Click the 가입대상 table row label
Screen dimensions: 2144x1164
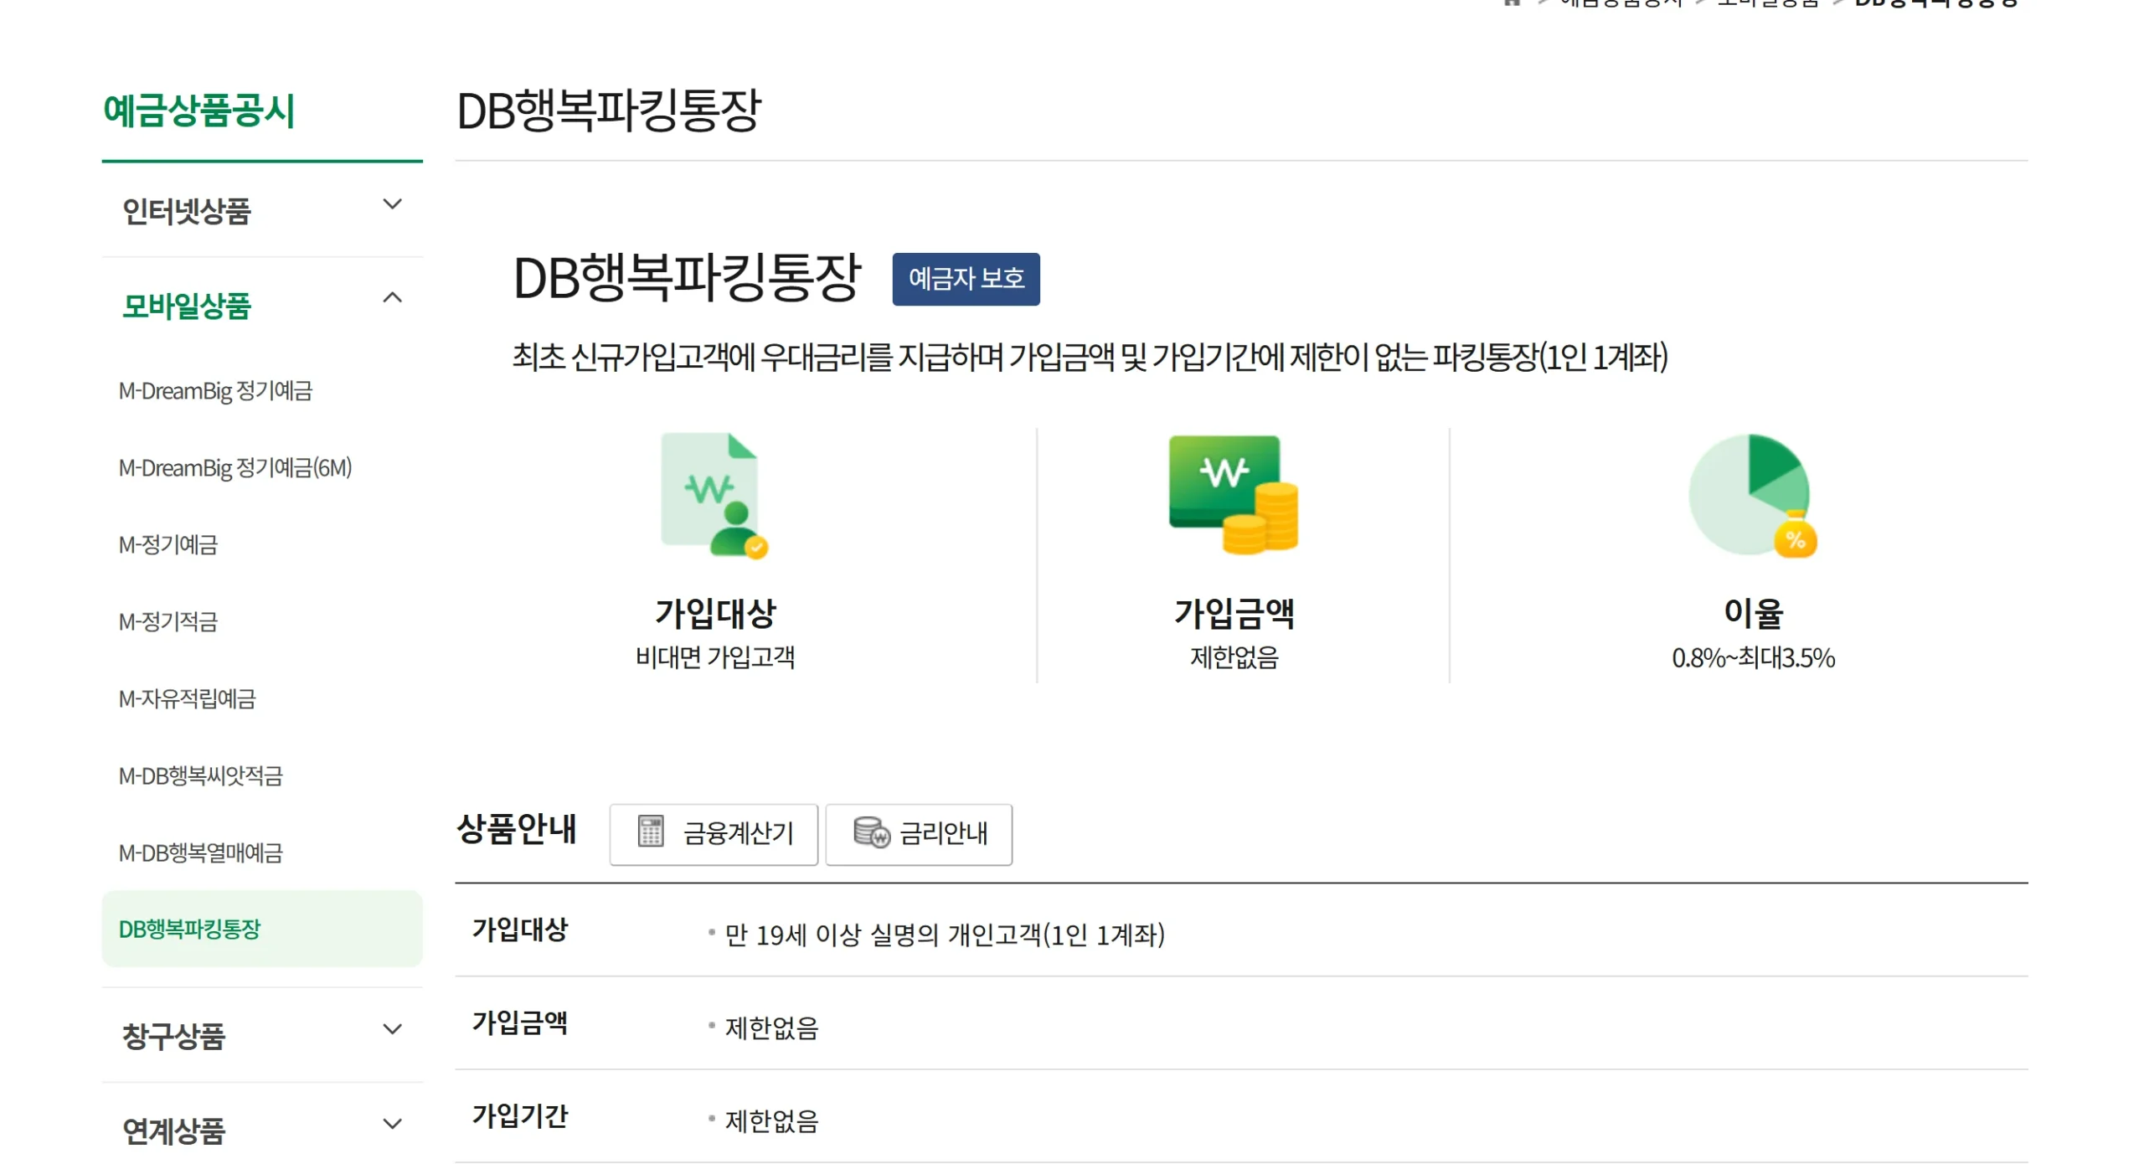point(519,929)
